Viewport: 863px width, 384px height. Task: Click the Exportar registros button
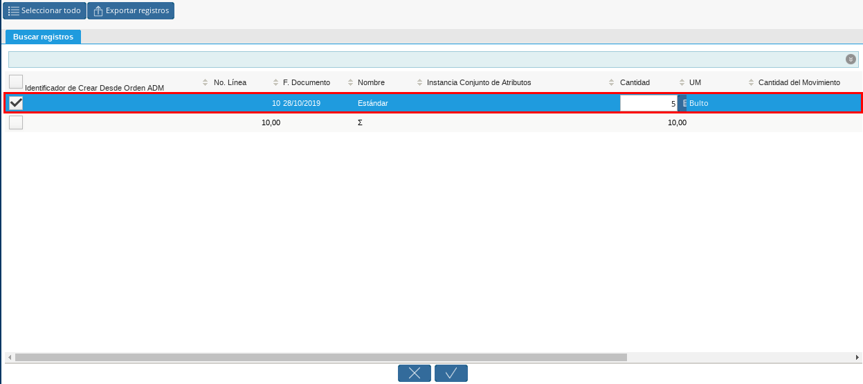pyautogui.click(x=131, y=11)
